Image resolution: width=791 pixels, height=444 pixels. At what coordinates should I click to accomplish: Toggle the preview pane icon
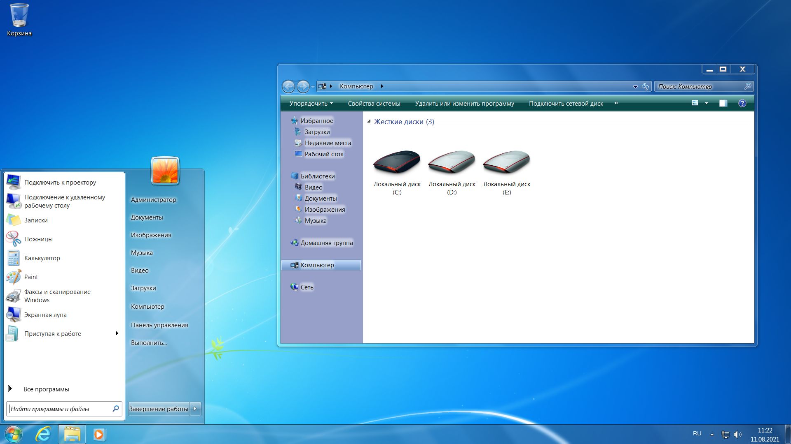tap(723, 104)
